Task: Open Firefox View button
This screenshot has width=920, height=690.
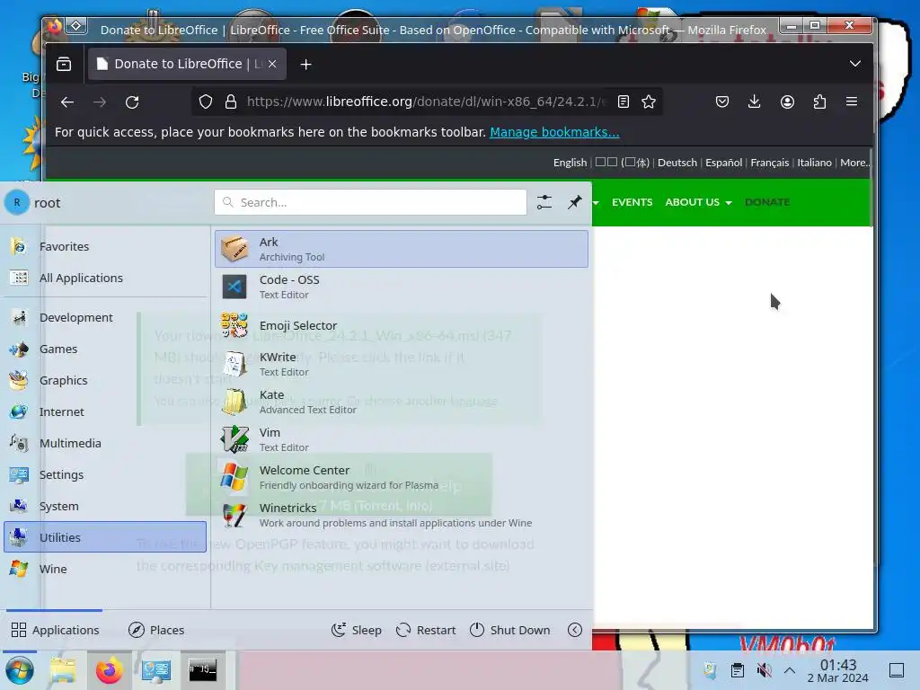Action: (64, 64)
